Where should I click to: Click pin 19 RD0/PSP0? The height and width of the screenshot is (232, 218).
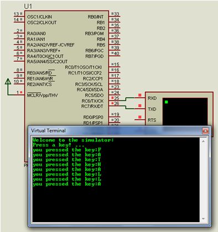pyautogui.click(x=115, y=115)
